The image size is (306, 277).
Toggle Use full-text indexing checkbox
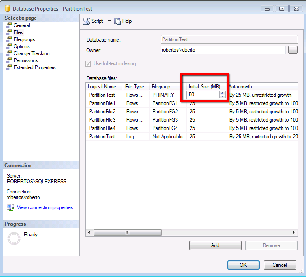[88, 64]
